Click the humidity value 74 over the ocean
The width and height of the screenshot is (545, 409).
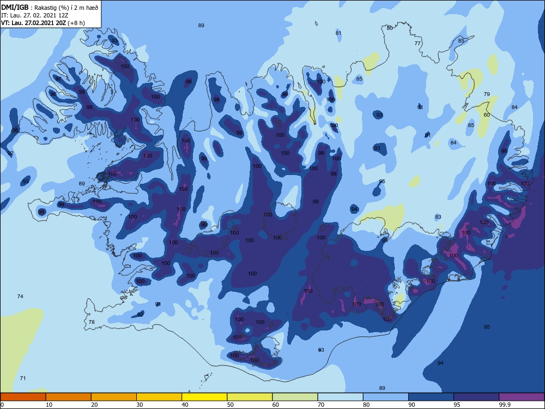pyautogui.click(x=20, y=296)
